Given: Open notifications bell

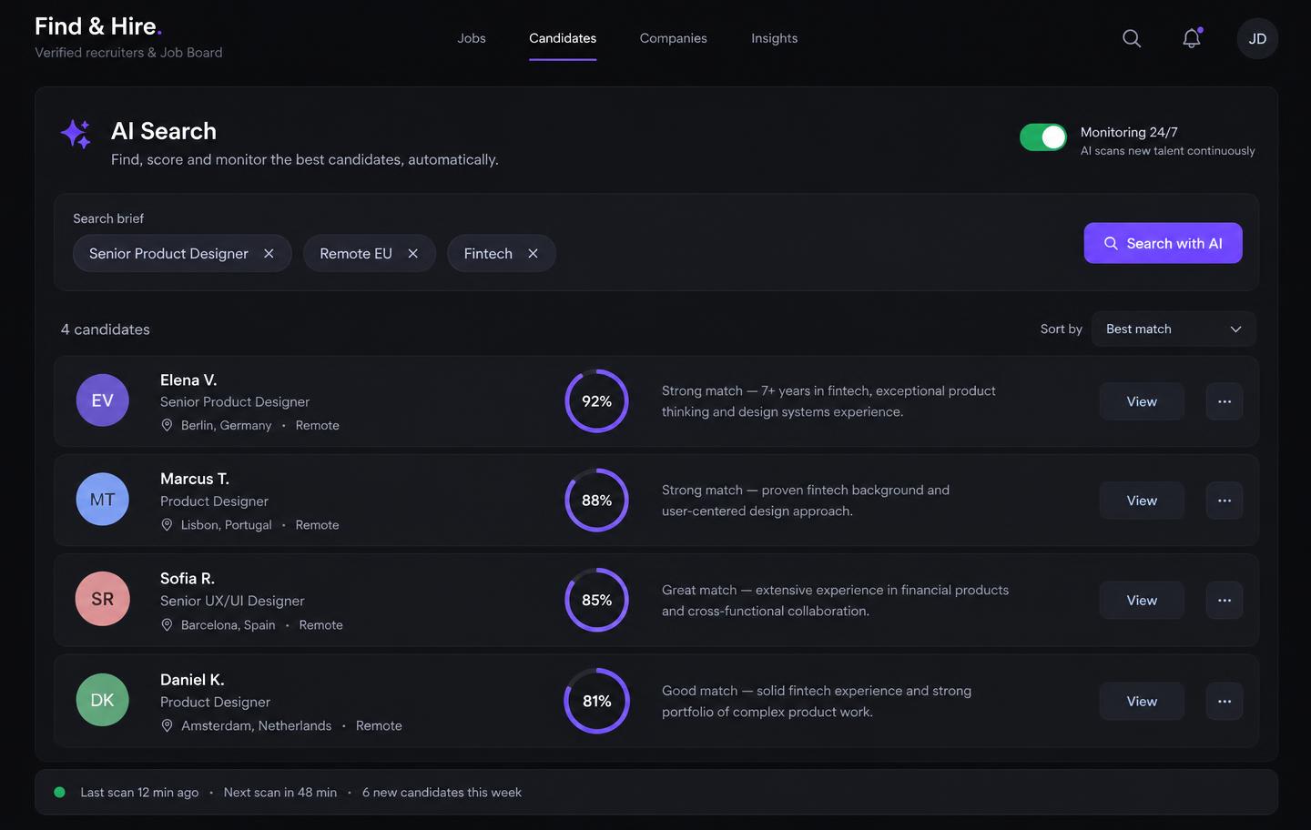Looking at the screenshot, I should pos(1192,38).
